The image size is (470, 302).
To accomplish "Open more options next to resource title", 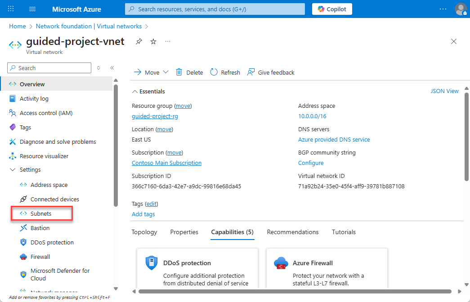I will pos(168,41).
